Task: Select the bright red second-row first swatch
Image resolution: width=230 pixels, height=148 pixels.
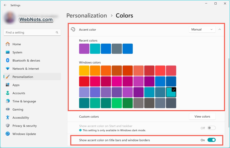Action: point(84,81)
